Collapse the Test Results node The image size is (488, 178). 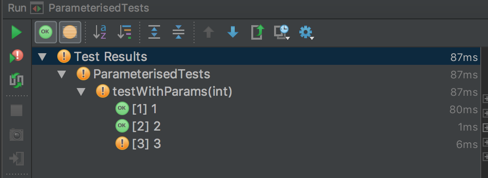tap(42, 57)
